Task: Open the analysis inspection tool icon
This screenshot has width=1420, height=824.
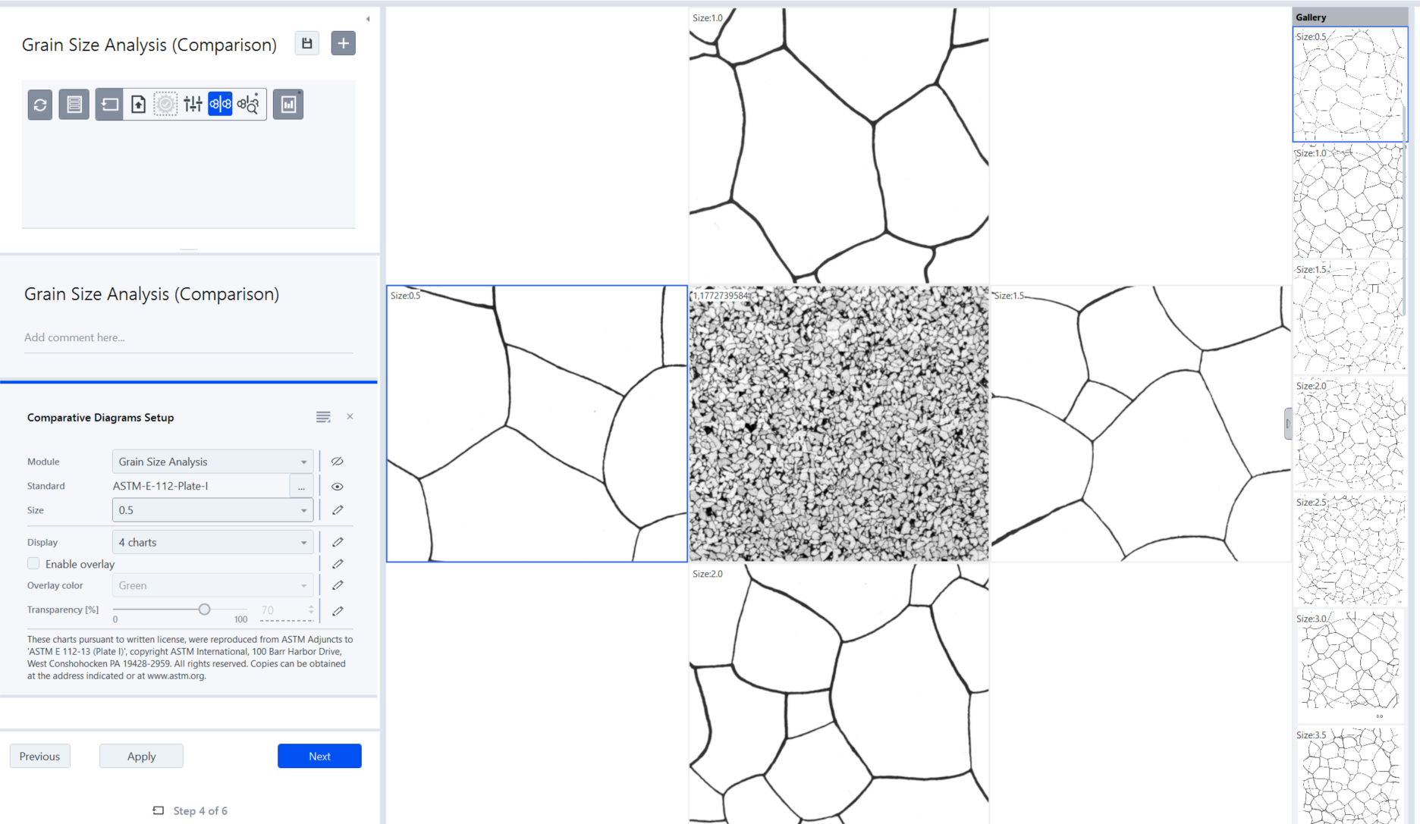Action: click(247, 104)
